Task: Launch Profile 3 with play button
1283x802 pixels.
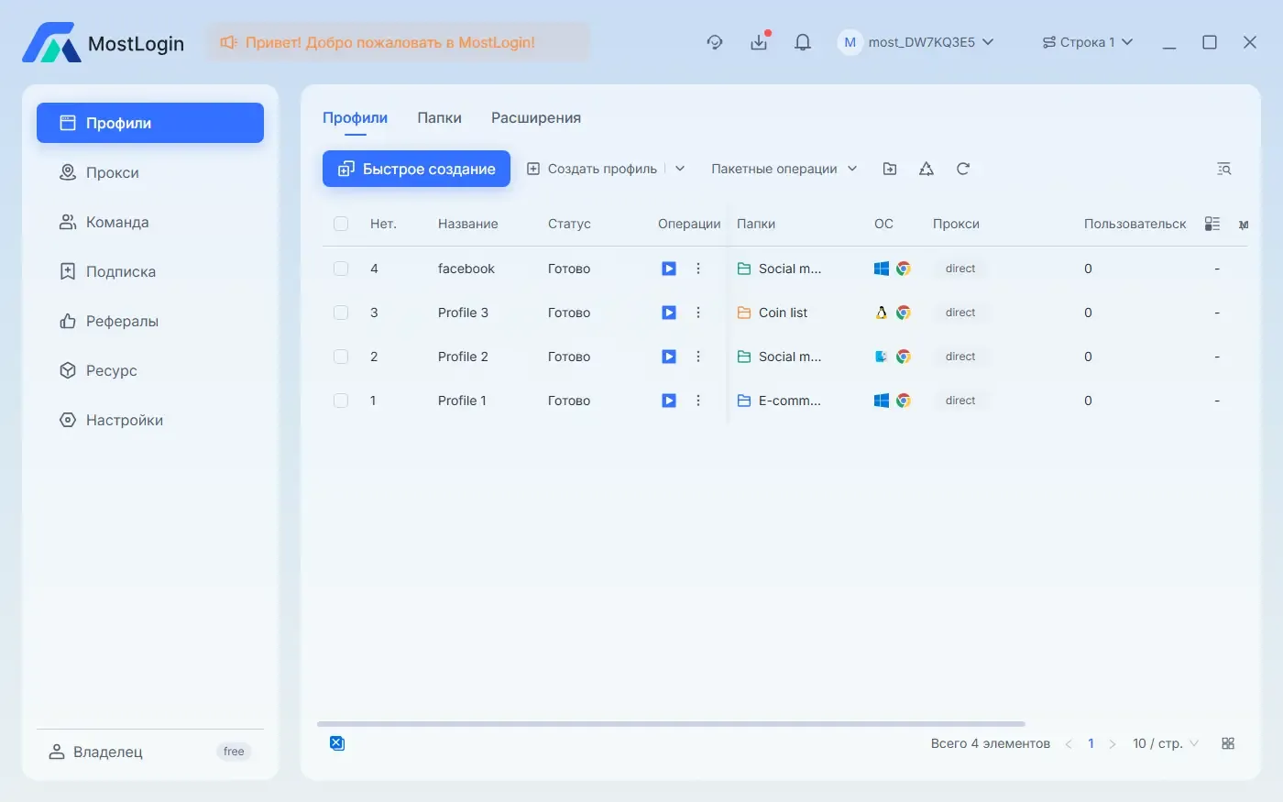Action: (x=669, y=313)
